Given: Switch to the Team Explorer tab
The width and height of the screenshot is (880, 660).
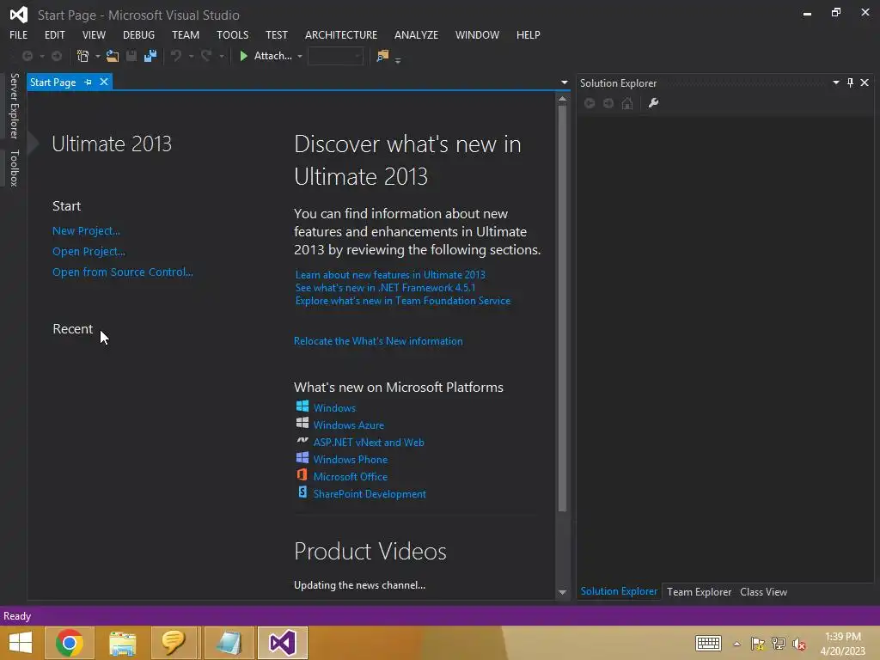Looking at the screenshot, I should click(699, 592).
